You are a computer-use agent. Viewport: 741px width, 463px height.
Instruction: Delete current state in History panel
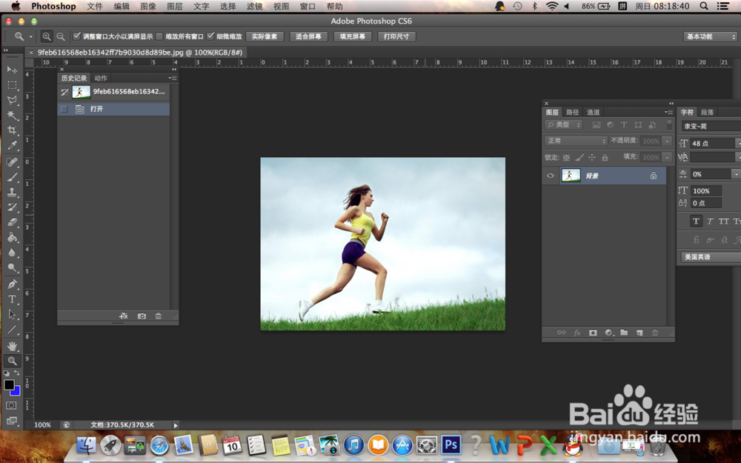[x=159, y=316]
